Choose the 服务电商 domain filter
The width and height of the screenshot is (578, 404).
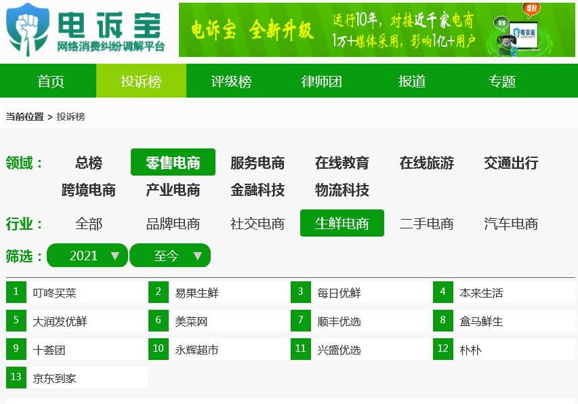pyautogui.click(x=257, y=162)
